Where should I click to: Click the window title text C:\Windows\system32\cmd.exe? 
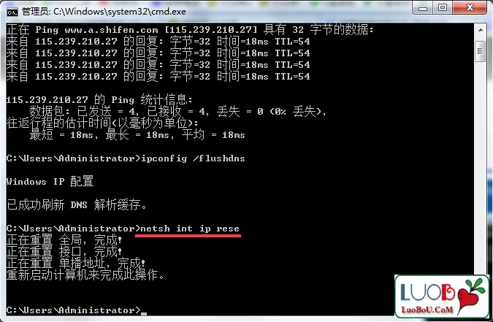click(x=120, y=12)
